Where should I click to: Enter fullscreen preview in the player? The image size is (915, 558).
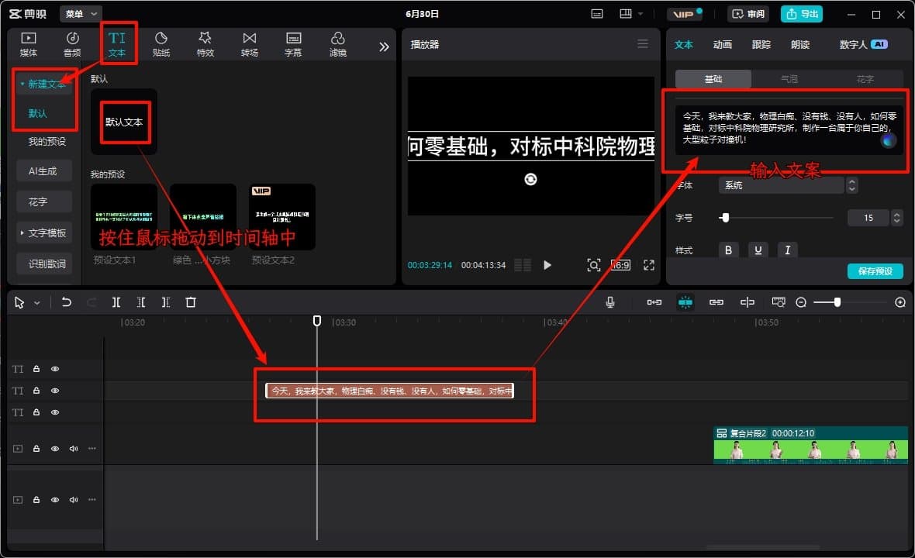tap(649, 265)
